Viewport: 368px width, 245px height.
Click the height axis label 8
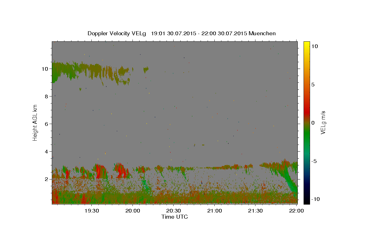coord(47,96)
